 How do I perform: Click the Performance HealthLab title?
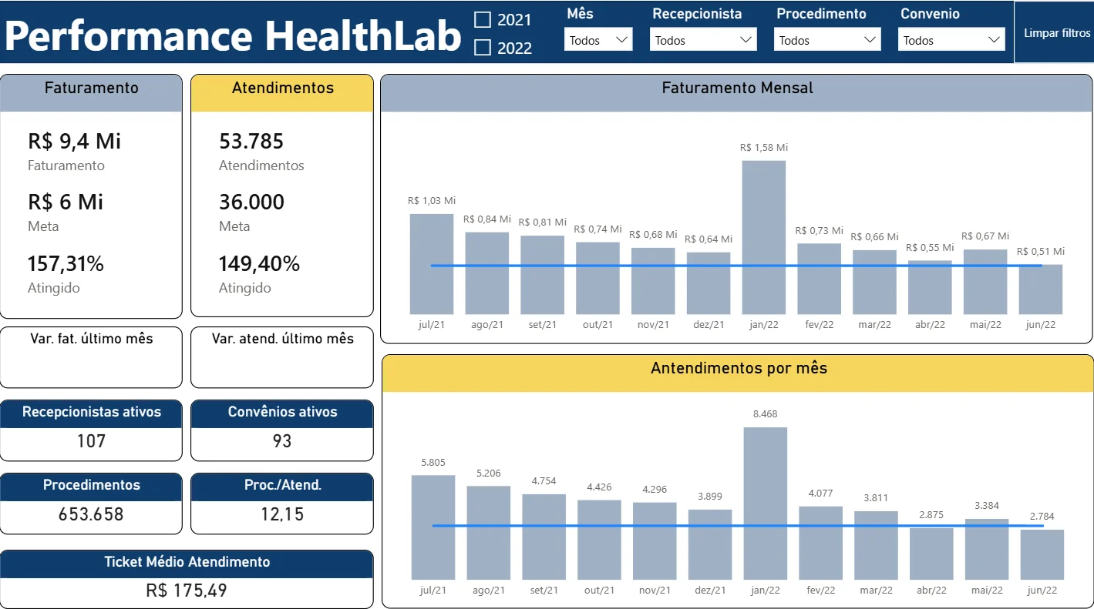coord(233,35)
